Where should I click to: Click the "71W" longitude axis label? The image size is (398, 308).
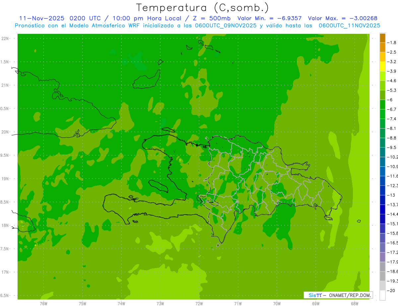tap(238, 304)
